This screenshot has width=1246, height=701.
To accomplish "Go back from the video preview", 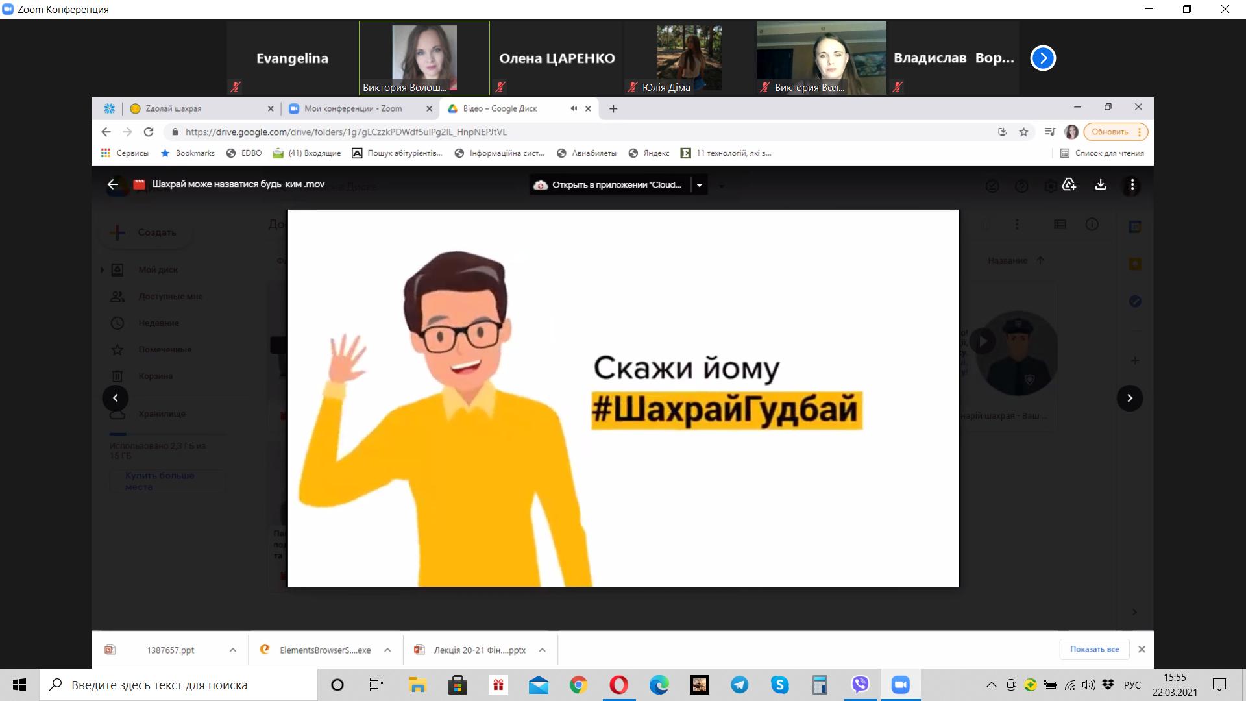I will point(113,184).
